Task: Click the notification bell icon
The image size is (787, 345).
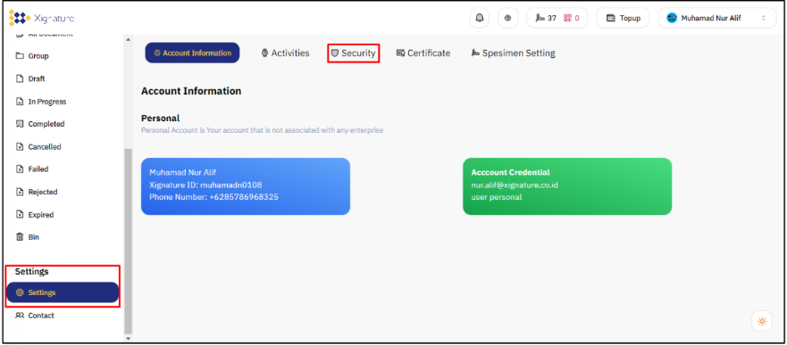Action: [x=480, y=18]
